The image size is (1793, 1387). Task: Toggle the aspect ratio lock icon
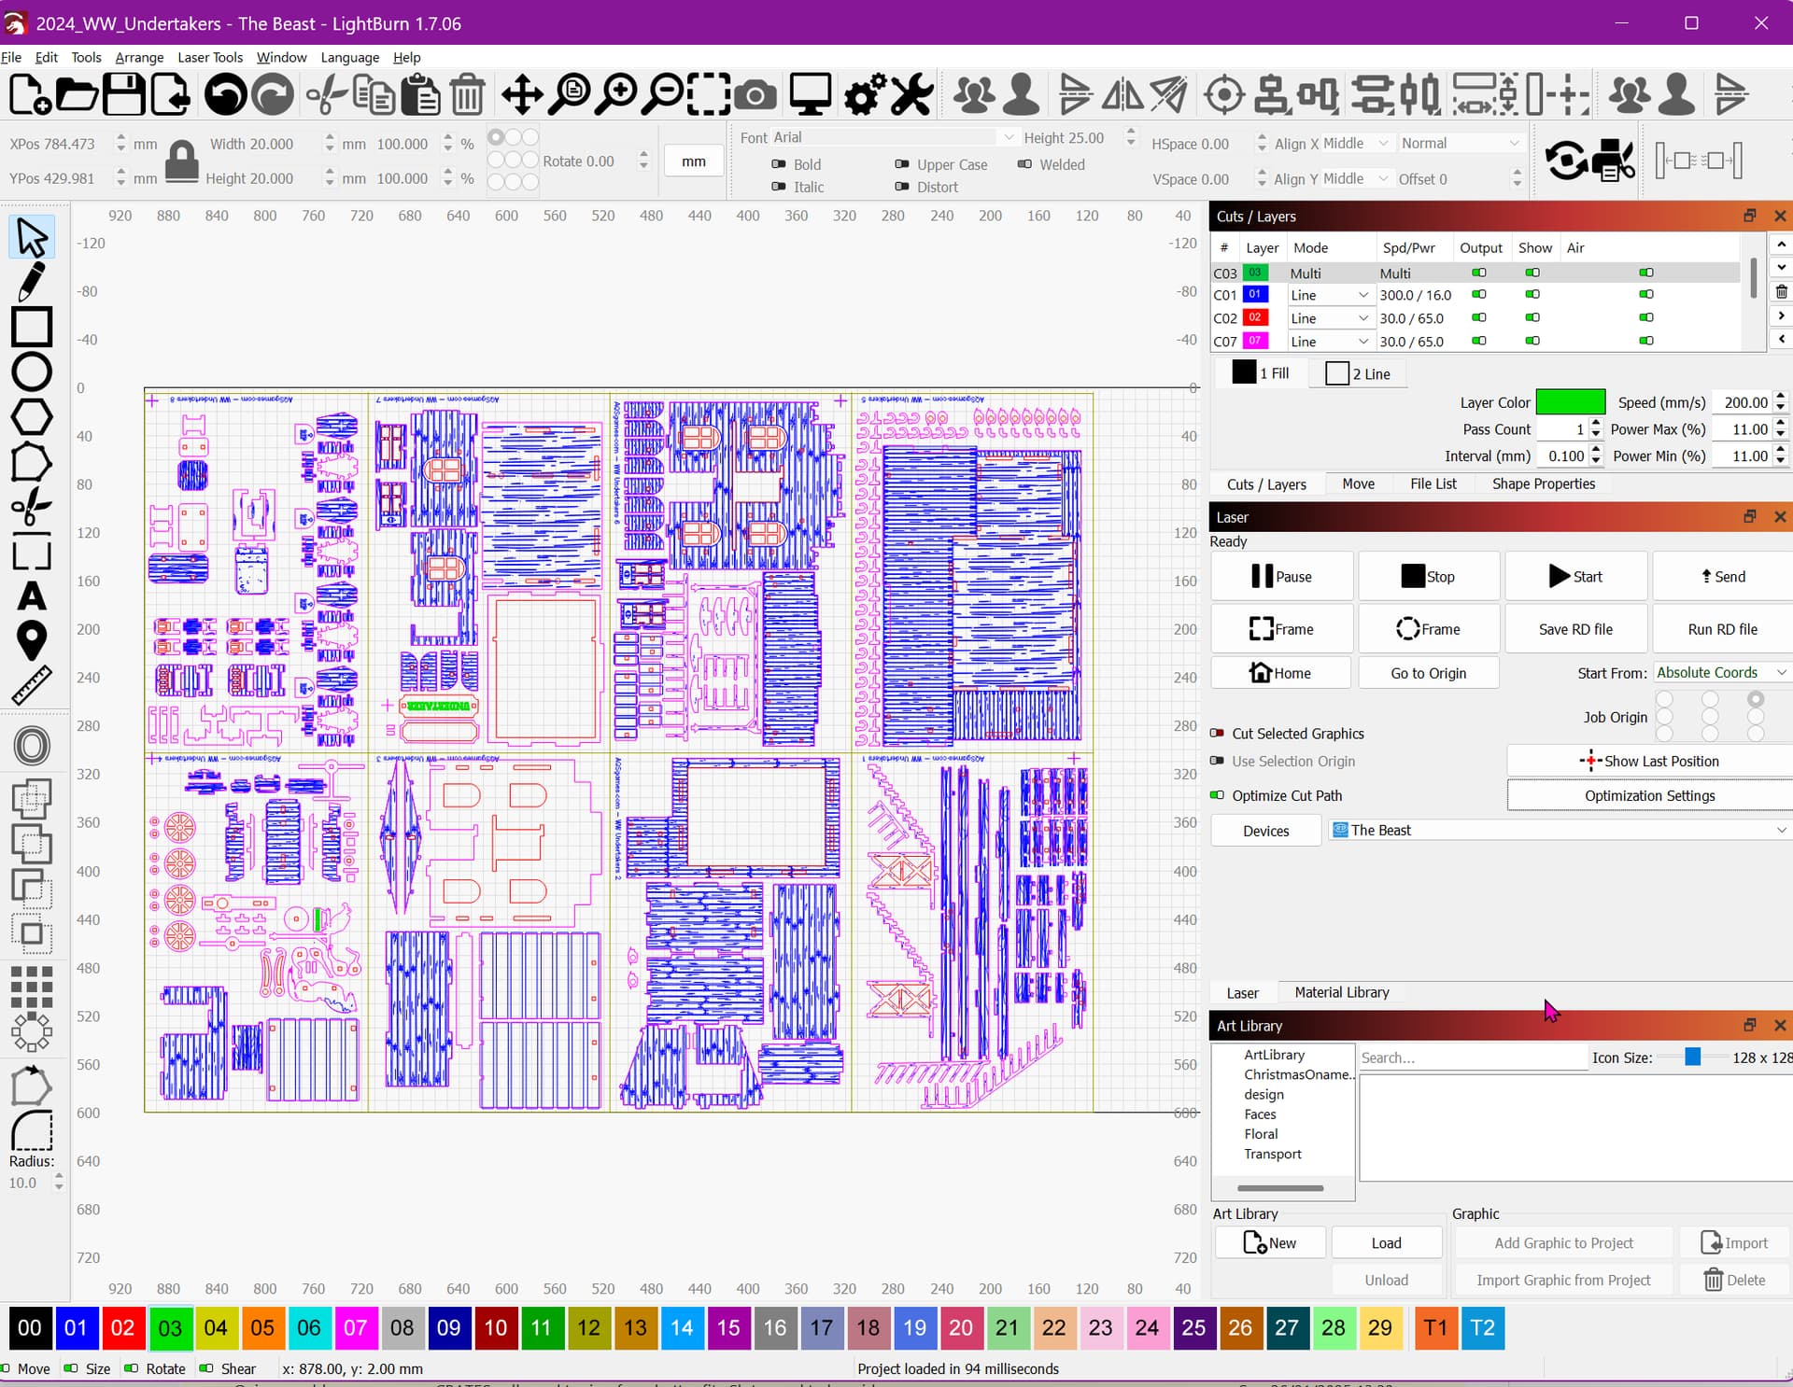[x=182, y=161]
